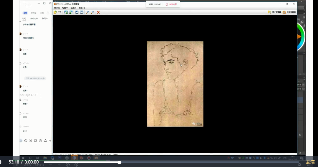Click the red end-sharing power button

[171, 4]
